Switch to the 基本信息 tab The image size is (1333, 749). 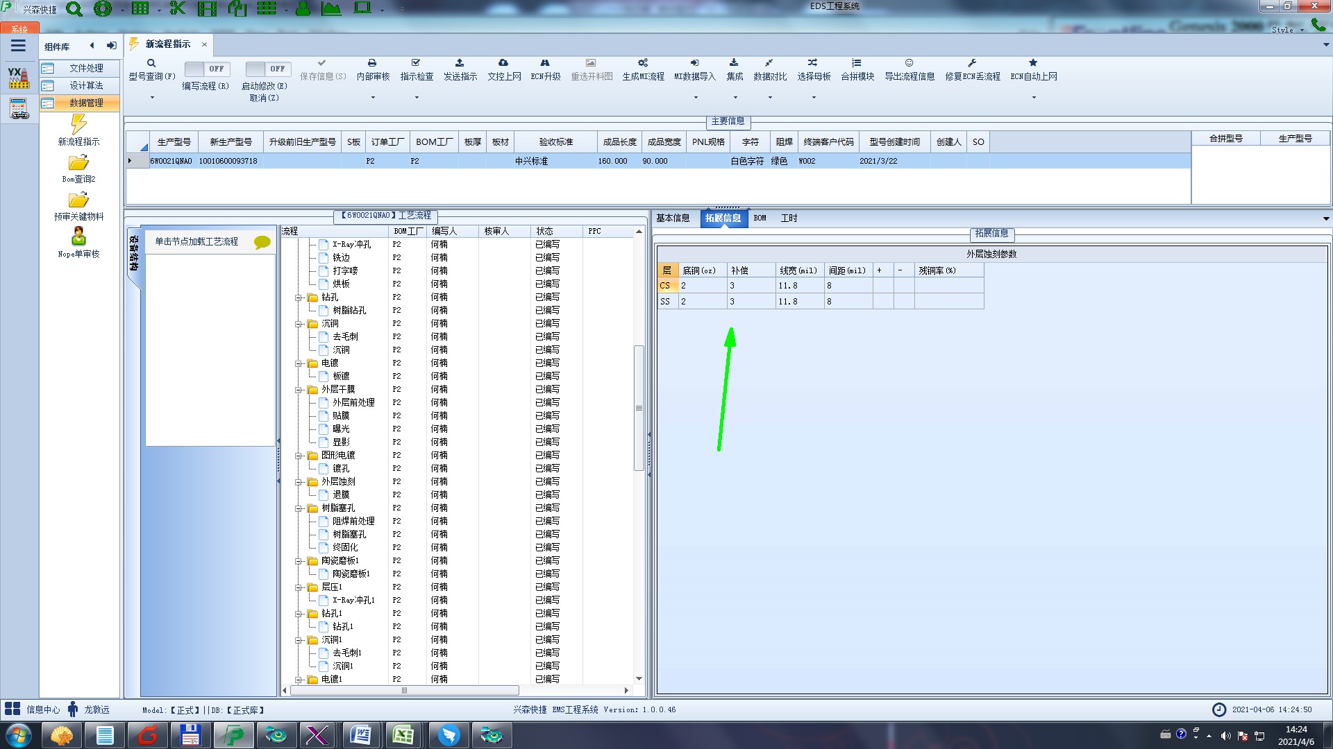pos(672,218)
